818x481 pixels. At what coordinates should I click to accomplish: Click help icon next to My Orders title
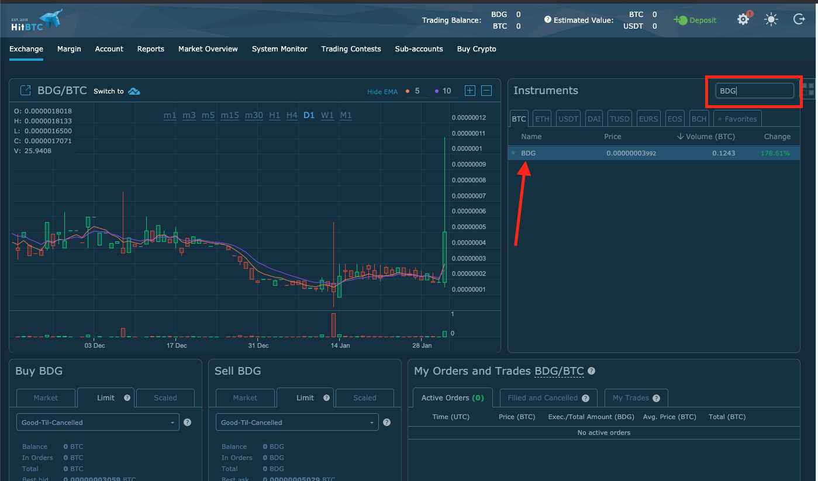[x=591, y=371]
